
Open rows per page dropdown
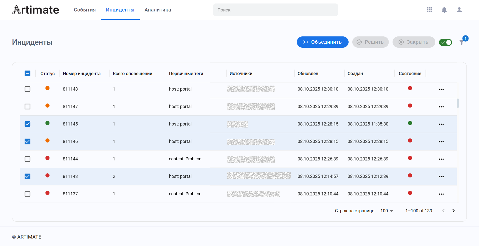tap(387, 211)
